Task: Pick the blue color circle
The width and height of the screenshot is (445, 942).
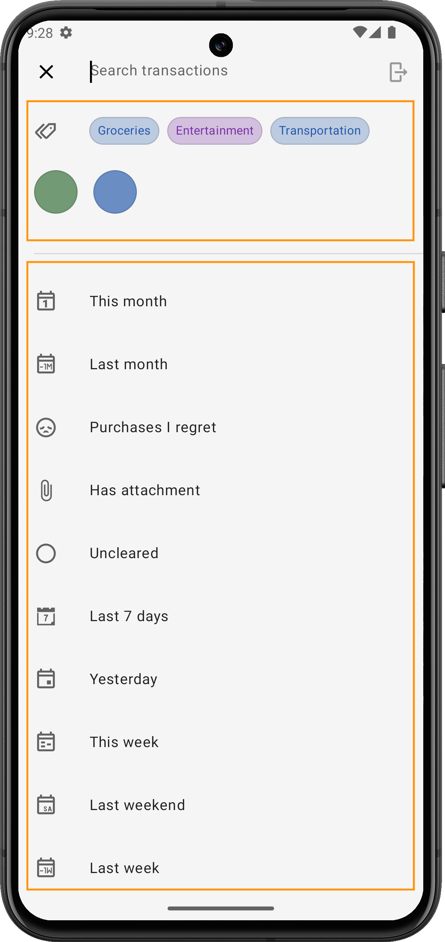Action: pos(115,192)
